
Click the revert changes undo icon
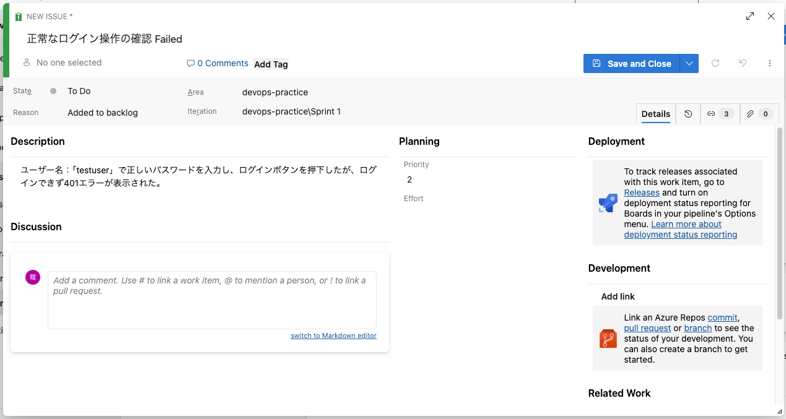click(743, 63)
